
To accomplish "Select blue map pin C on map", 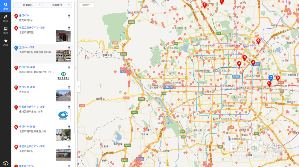I will click(x=271, y=78).
